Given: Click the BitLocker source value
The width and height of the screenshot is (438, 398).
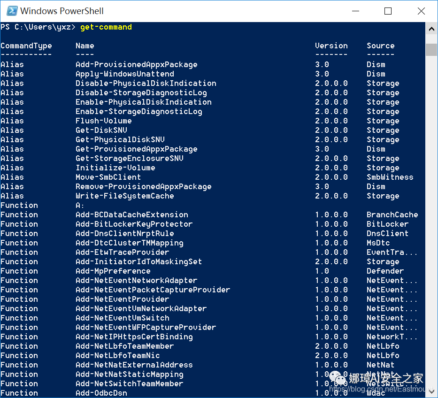Looking at the screenshot, I should click(x=387, y=224).
